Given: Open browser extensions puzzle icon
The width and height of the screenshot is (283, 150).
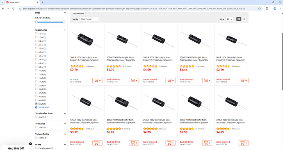Looking at the screenshot, I should [x=267, y=9].
